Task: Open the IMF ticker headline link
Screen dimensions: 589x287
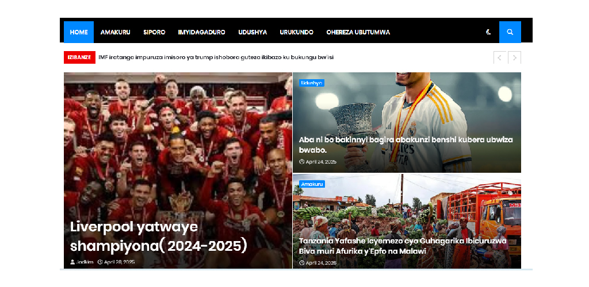Action: [216, 57]
